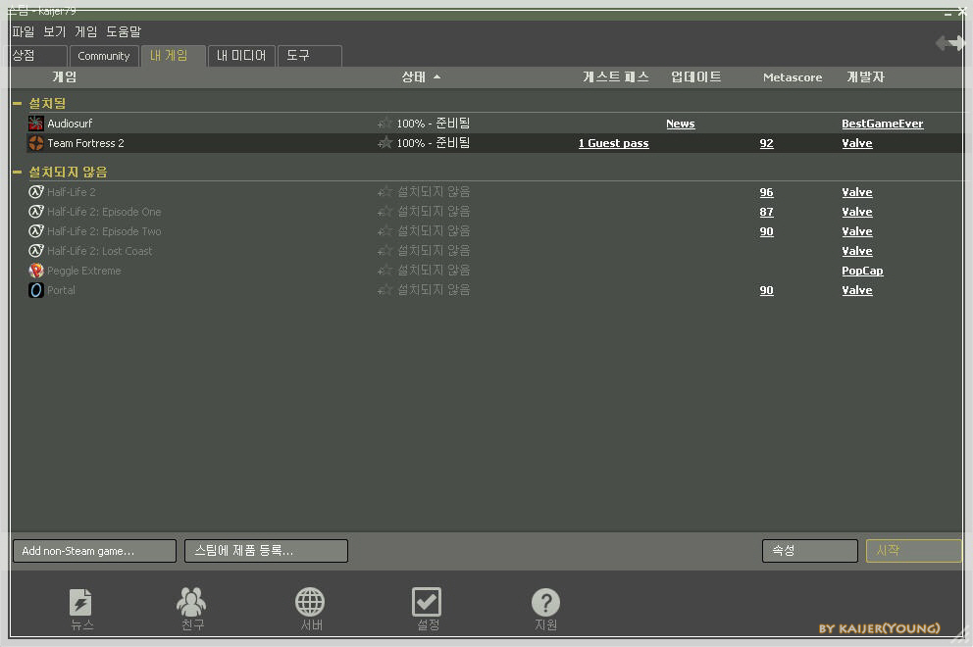Open the 지원 (Support) question mark icon
This screenshot has width=973, height=647.
(x=545, y=602)
